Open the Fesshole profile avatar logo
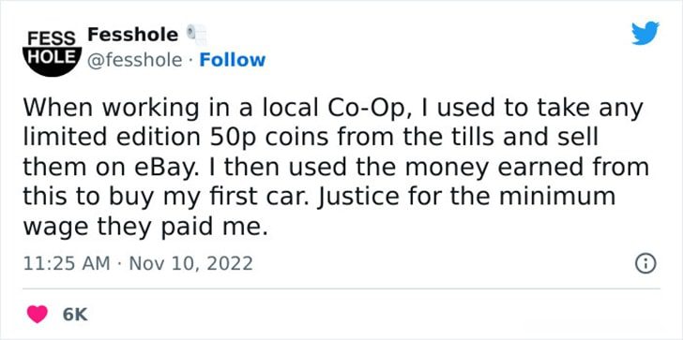Viewport: 683px width, 340px height. pyautogui.click(x=52, y=52)
